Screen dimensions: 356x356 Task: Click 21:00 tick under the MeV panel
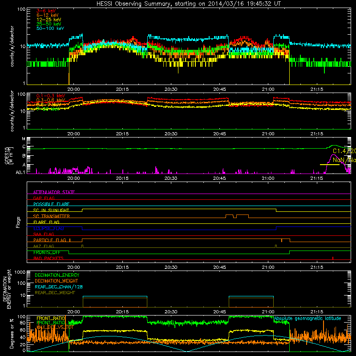tap(268, 134)
